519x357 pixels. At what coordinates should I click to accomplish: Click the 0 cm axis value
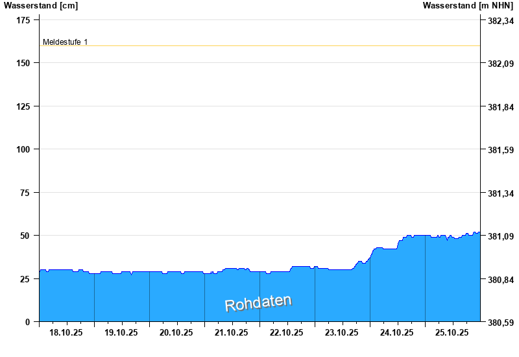[x=27, y=322]
